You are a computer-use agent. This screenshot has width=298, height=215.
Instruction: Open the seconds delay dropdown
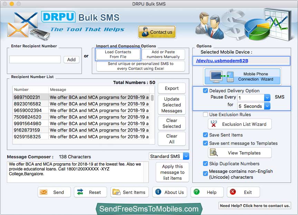click(267, 106)
